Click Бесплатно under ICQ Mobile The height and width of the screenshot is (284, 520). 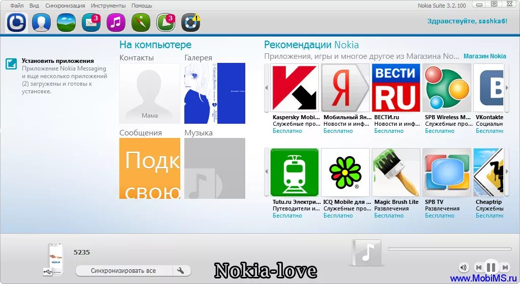[338, 216]
